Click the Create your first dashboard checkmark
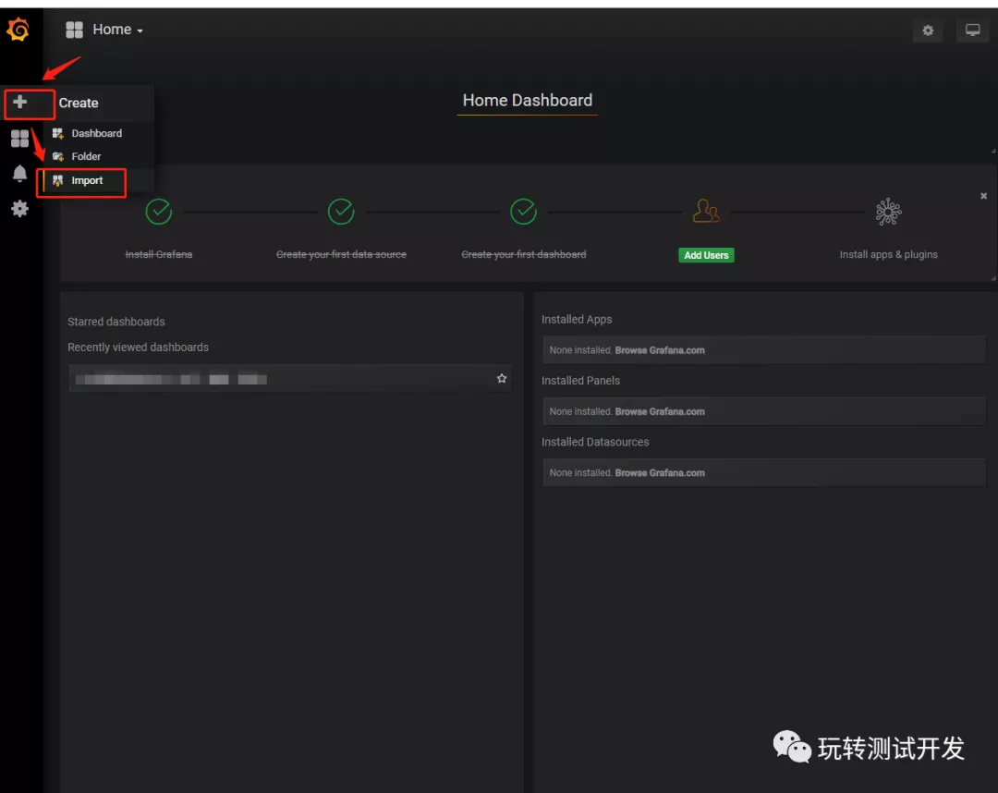 click(524, 212)
